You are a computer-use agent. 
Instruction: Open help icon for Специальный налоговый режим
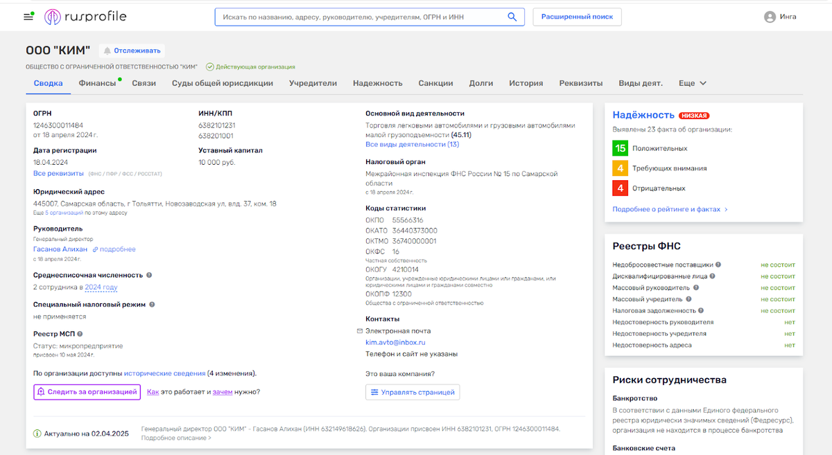(152, 304)
